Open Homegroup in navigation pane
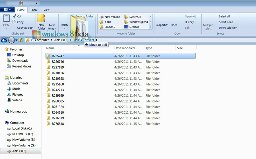Screen dimensions: 256x159 point(18,111)
